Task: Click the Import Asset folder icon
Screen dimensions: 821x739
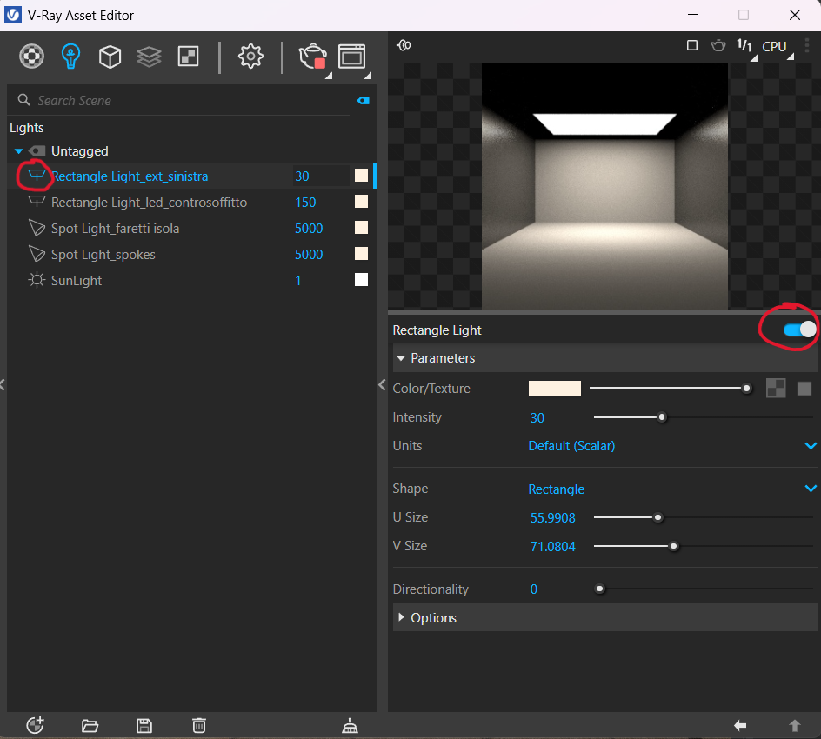Action: point(90,726)
